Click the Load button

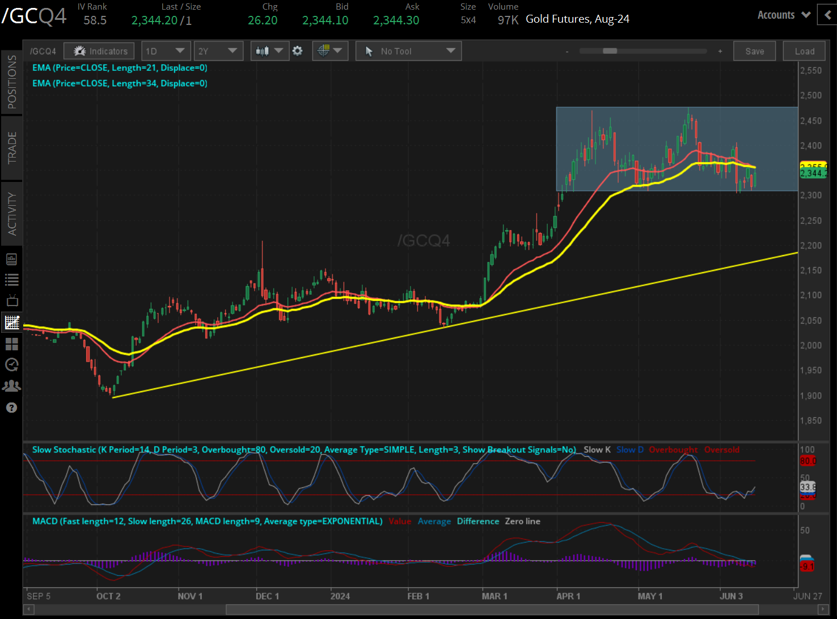[804, 50]
